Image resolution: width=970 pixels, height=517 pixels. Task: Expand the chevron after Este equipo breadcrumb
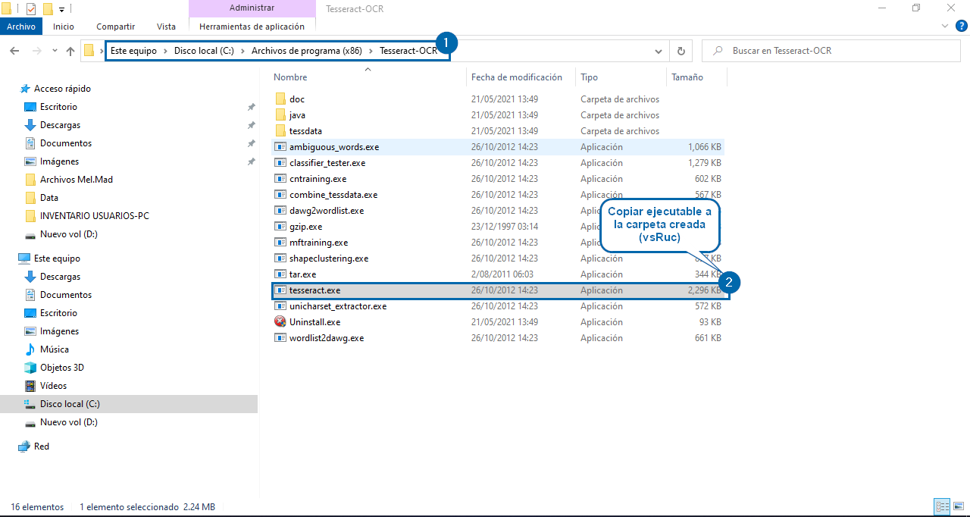click(x=165, y=51)
